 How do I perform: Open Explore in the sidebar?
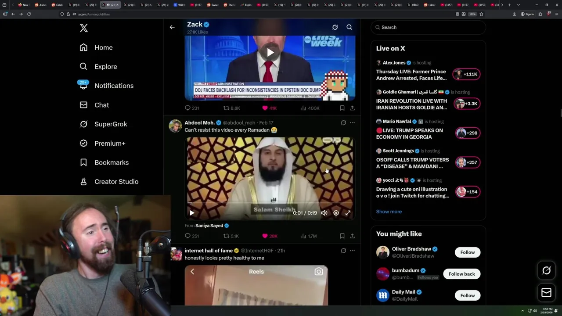click(x=98, y=67)
